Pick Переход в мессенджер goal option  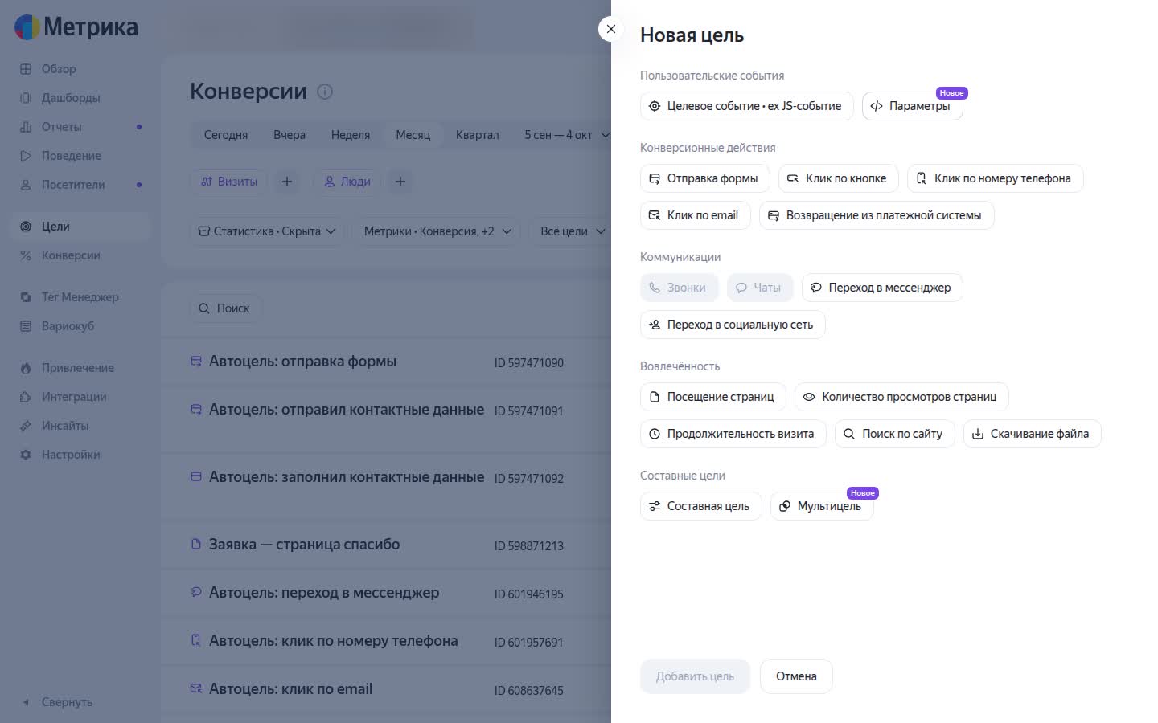882,288
